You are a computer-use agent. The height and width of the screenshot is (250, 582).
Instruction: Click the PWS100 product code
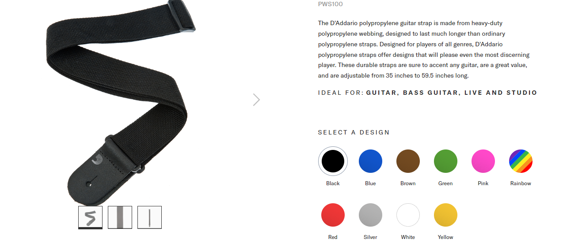point(330,4)
